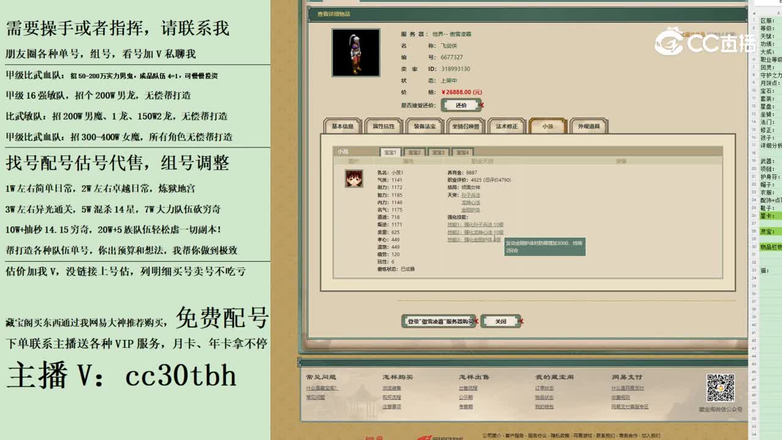Viewport: 782px width, 440px height.
Task: Select the 小孩 tab
Action: tap(547, 127)
